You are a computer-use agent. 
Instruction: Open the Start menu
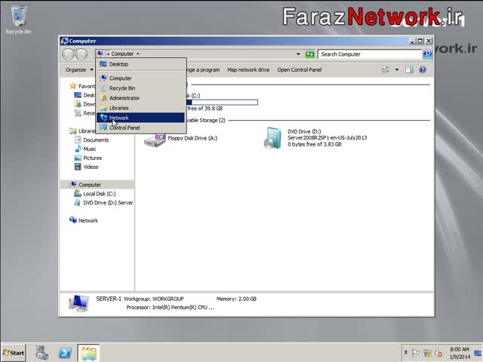point(13,353)
